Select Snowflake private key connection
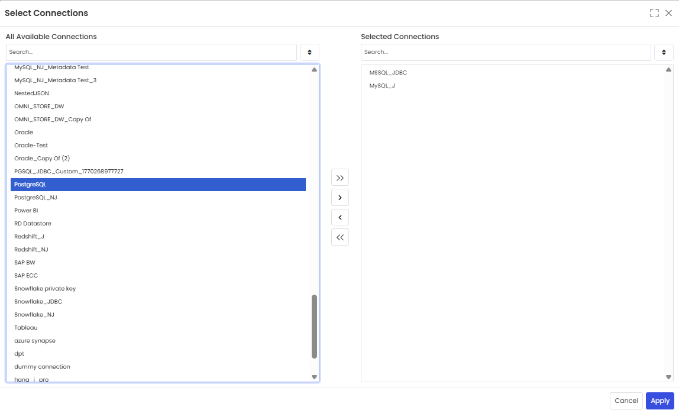Image resolution: width=679 pixels, height=413 pixels. click(x=158, y=289)
